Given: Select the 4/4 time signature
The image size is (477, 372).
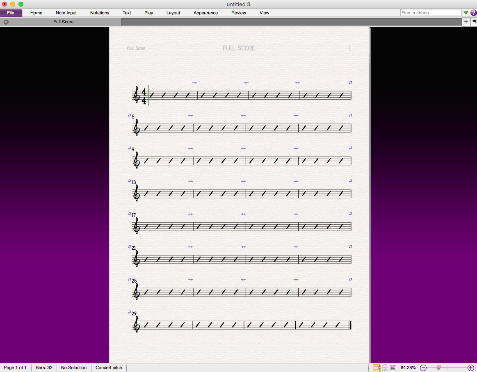Looking at the screenshot, I should (x=144, y=96).
